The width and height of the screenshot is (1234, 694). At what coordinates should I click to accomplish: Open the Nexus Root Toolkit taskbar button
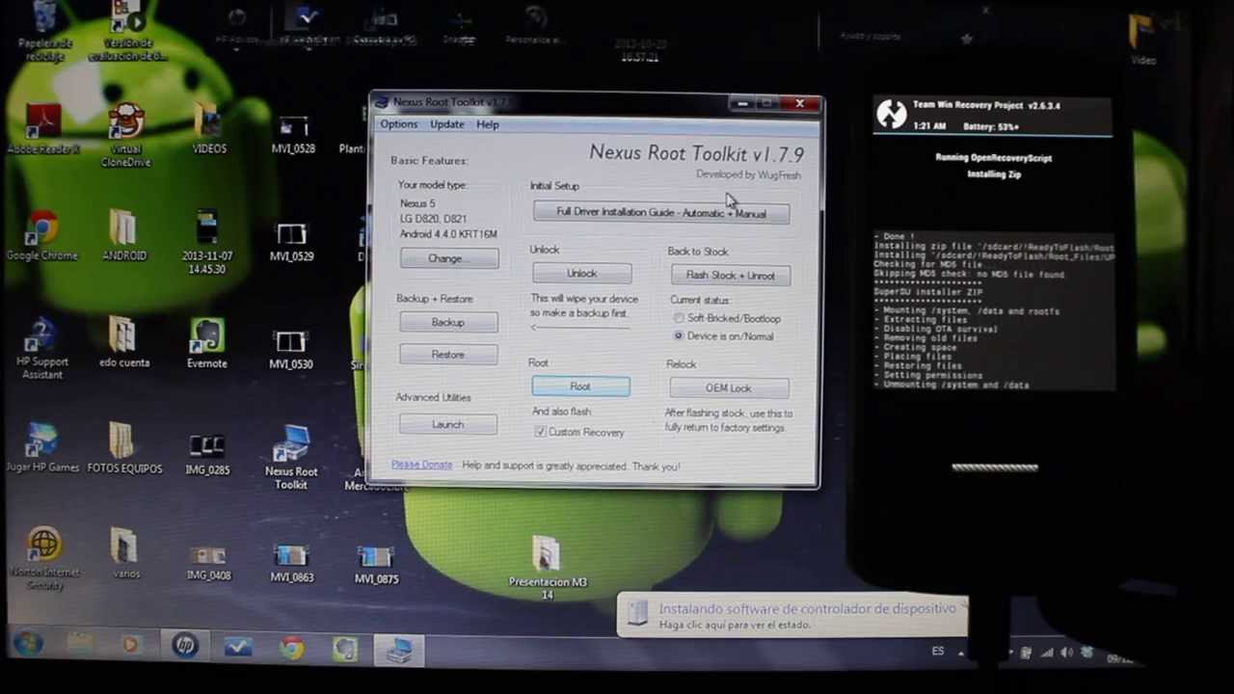(399, 650)
